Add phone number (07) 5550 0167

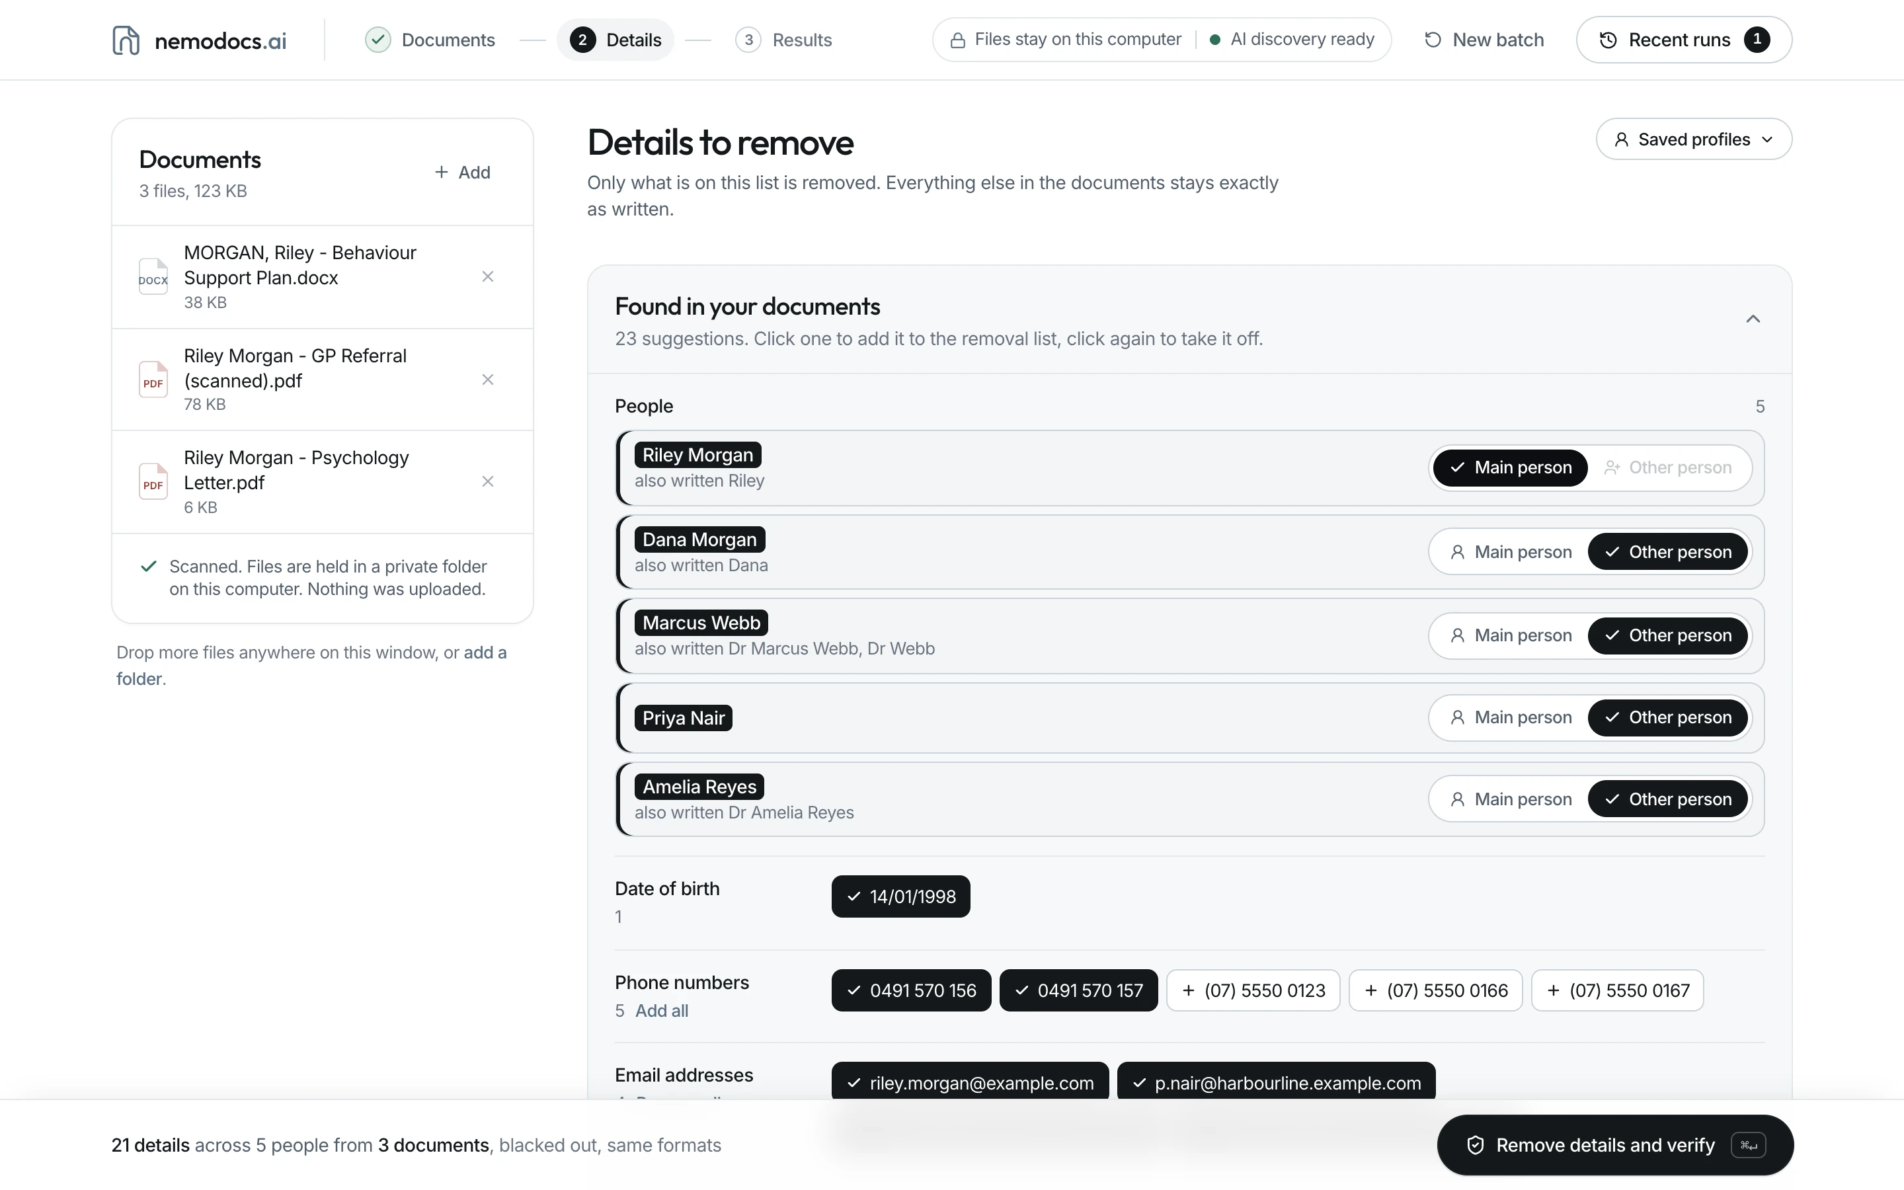tap(1617, 990)
